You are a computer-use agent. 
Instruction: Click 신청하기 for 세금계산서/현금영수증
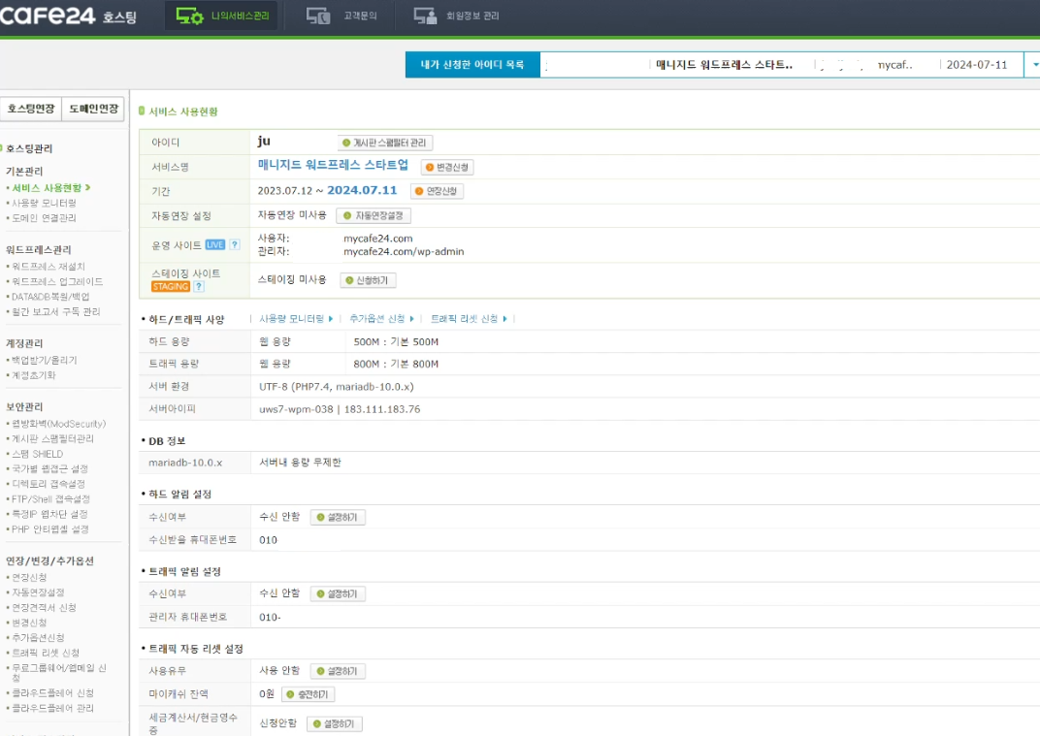click(x=335, y=724)
